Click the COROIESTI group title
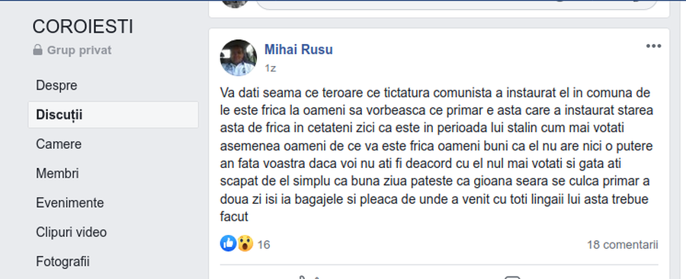 tap(82, 27)
